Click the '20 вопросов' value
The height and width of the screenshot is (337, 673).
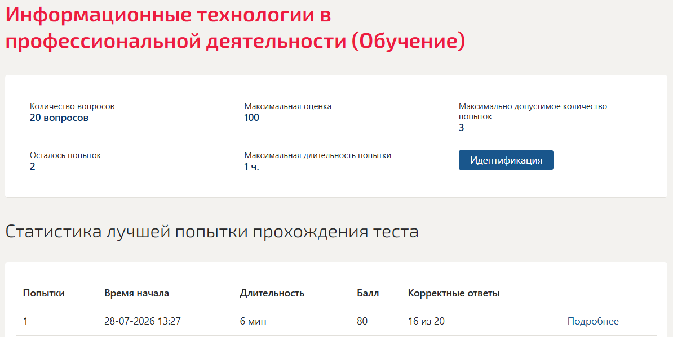(59, 118)
